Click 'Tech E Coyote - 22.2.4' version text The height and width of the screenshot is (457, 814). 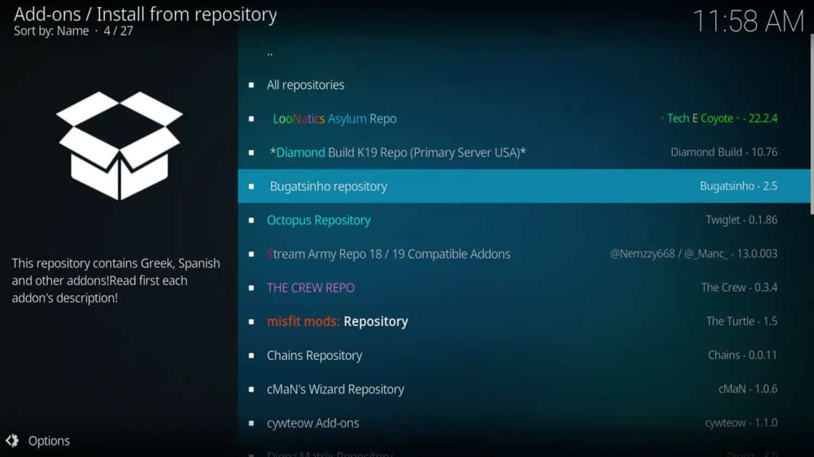point(718,118)
